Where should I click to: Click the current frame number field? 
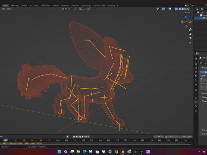159,136
